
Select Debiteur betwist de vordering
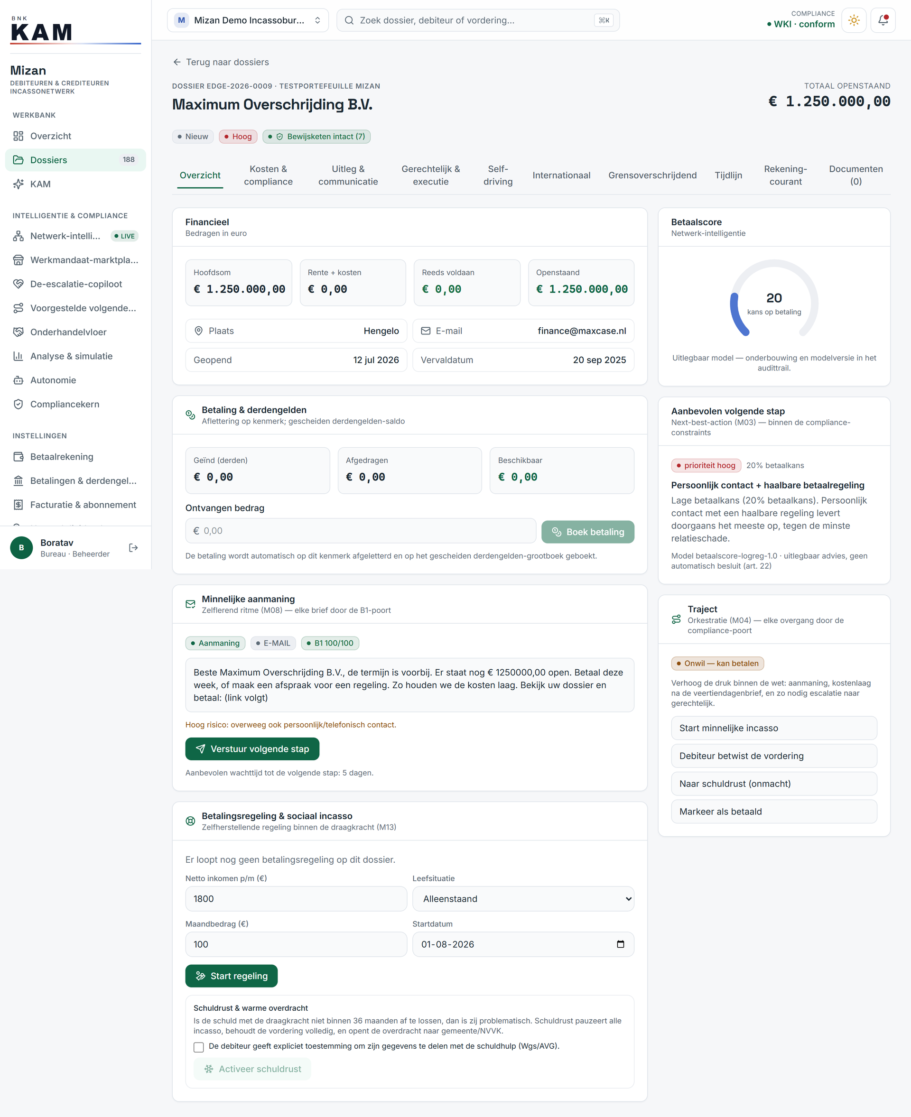coord(773,756)
